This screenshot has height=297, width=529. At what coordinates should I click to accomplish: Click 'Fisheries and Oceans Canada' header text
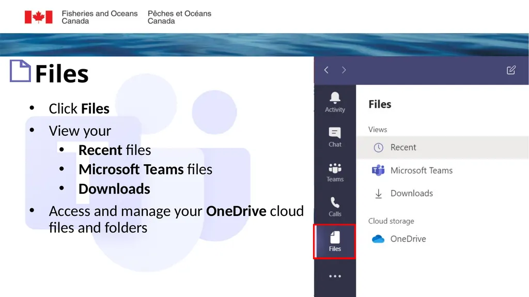[x=100, y=17]
